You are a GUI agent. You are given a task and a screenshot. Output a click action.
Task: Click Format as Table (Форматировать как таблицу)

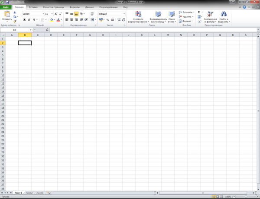pyautogui.click(x=158, y=17)
